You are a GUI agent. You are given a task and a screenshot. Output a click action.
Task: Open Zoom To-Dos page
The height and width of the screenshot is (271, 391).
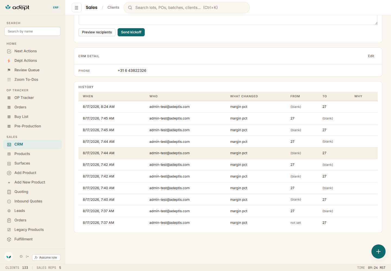click(x=33, y=79)
